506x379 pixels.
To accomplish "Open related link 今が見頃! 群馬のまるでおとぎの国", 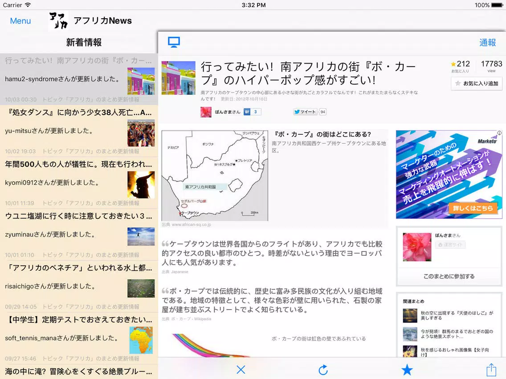I will pos(457,334).
